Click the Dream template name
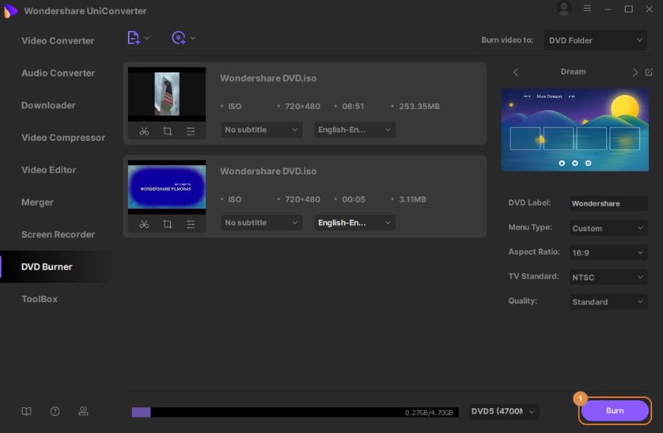 pos(573,72)
